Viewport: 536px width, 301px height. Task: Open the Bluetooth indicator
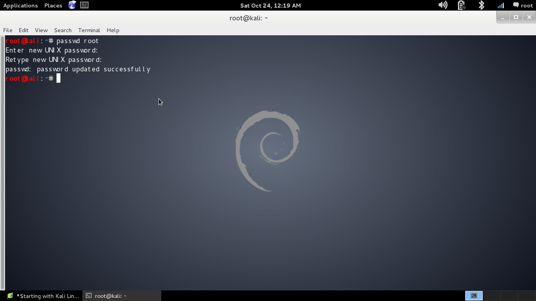point(481,5)
